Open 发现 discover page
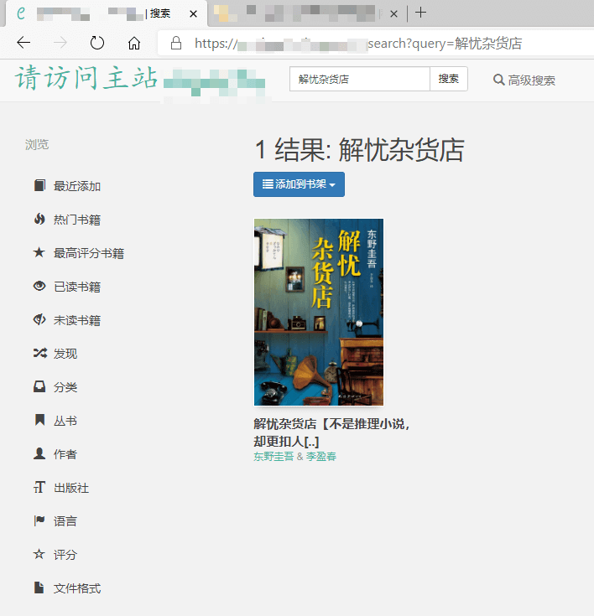This screenshot has width=594, height=616. pos(65,354)
